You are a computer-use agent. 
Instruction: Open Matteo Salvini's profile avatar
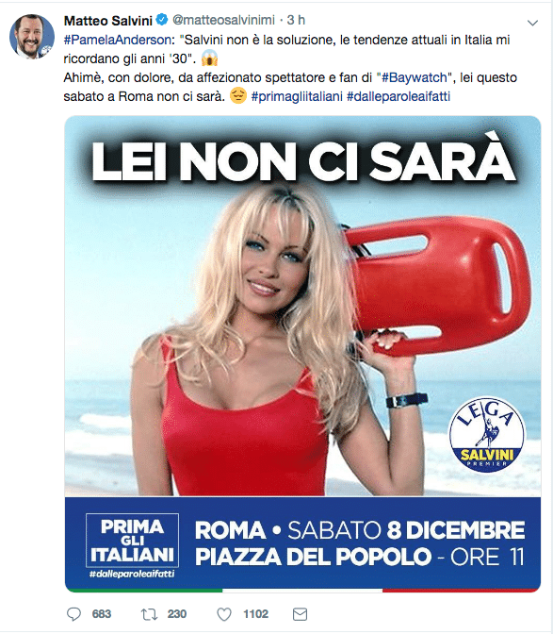coord(32,37)
